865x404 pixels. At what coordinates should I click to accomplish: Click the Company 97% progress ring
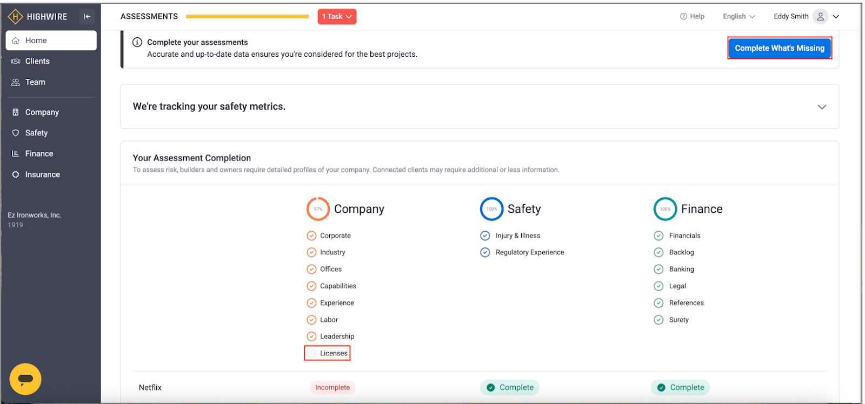coord(318,209)
